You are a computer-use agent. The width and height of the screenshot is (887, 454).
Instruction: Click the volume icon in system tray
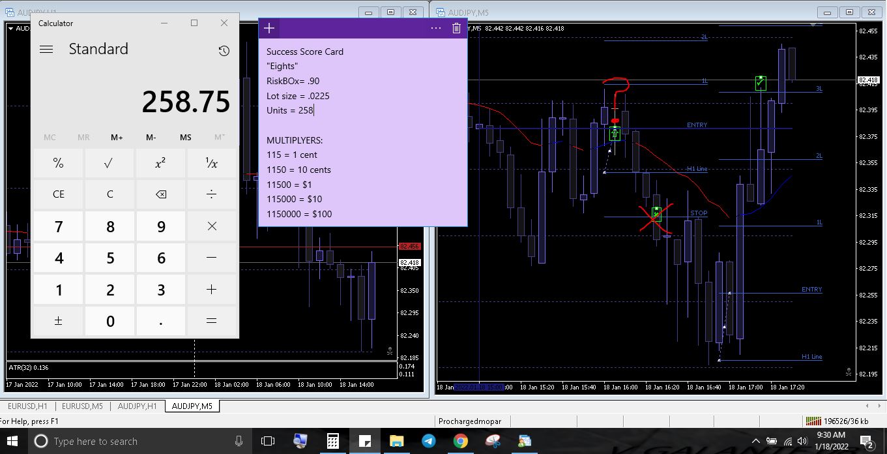pos(802,442)
